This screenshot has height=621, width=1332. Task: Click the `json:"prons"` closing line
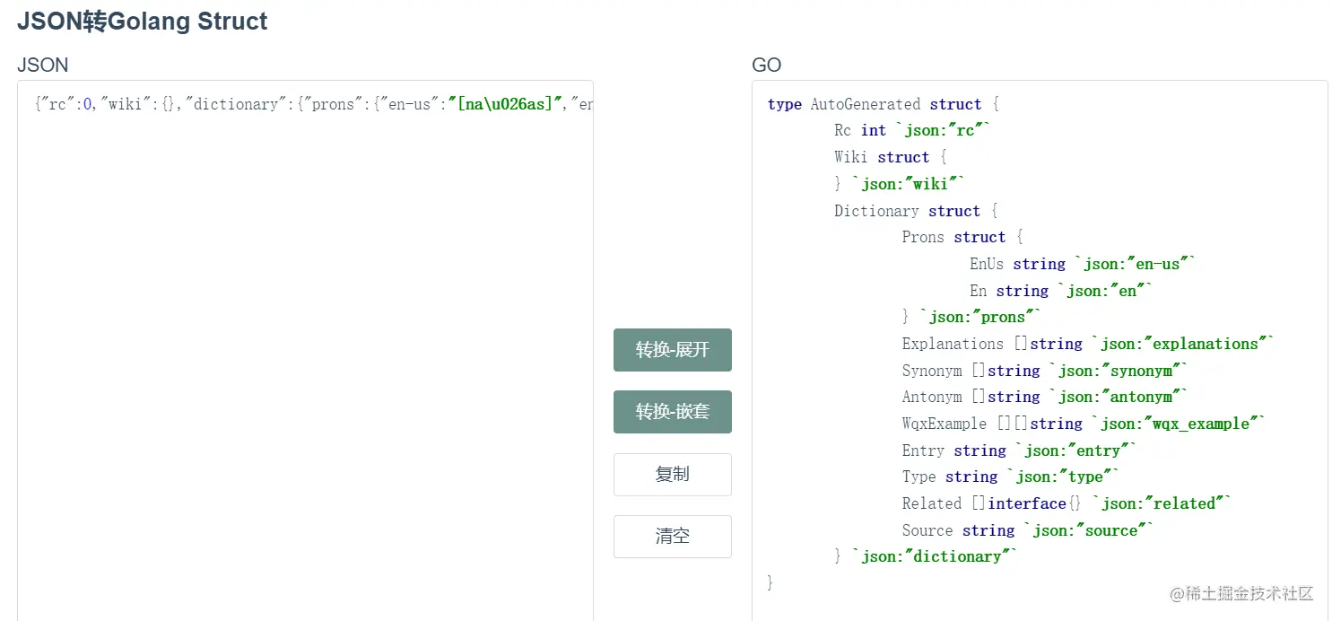[x=971, y=317]
